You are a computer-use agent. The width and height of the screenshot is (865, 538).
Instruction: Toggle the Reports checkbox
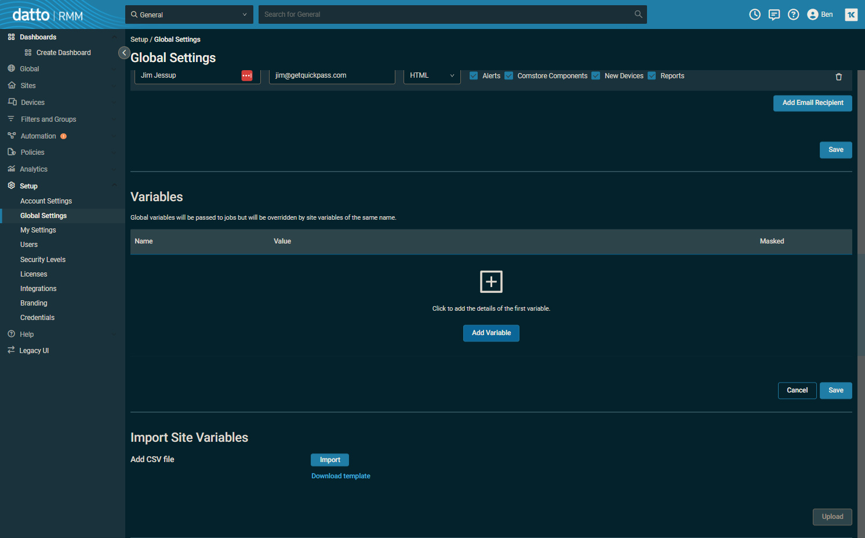click(x=652, y=76)
